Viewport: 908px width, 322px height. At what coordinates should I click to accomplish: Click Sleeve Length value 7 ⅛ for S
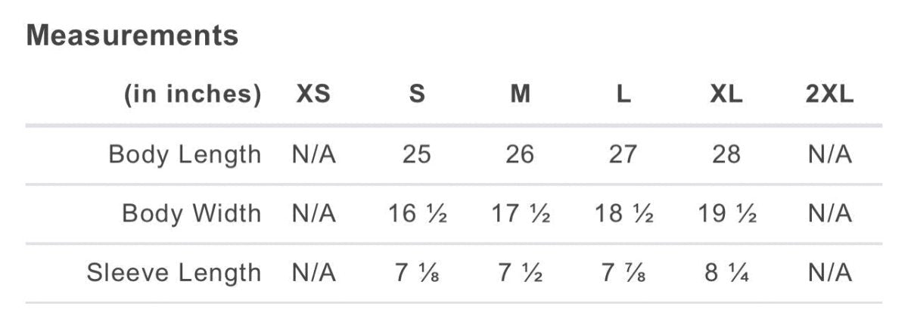pyautogui.click(x=416, y=273)
